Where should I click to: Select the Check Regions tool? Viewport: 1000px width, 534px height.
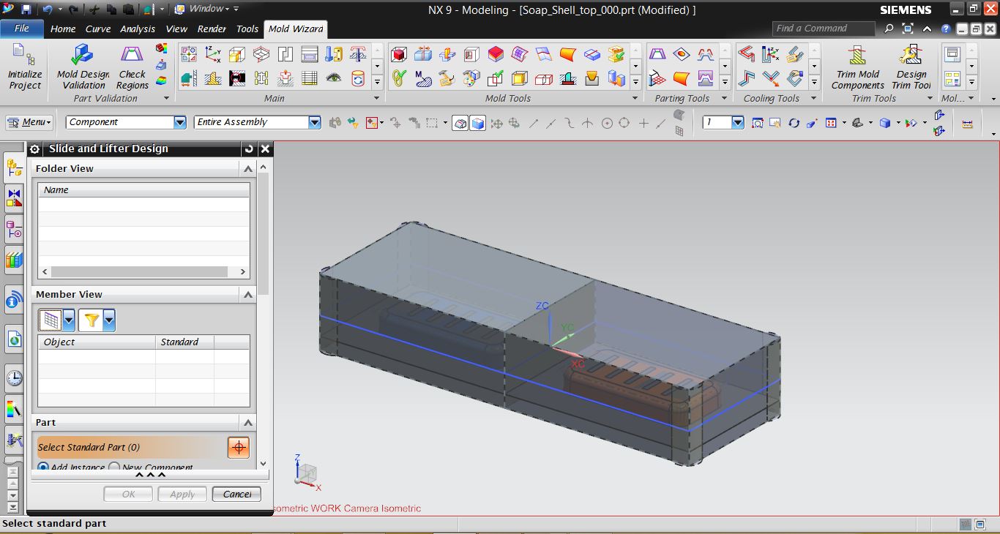click(x=132, y=67)
